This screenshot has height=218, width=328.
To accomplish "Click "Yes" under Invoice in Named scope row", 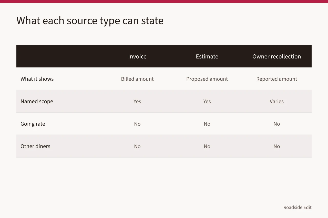I will tap(137, 101).
